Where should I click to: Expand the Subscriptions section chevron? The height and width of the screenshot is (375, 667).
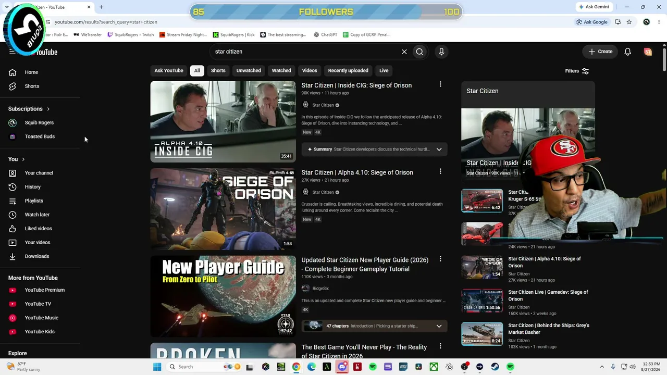[48, 109]
